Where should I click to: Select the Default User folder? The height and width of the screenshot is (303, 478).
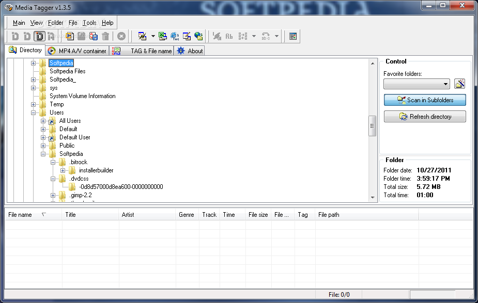click(75, 137)
